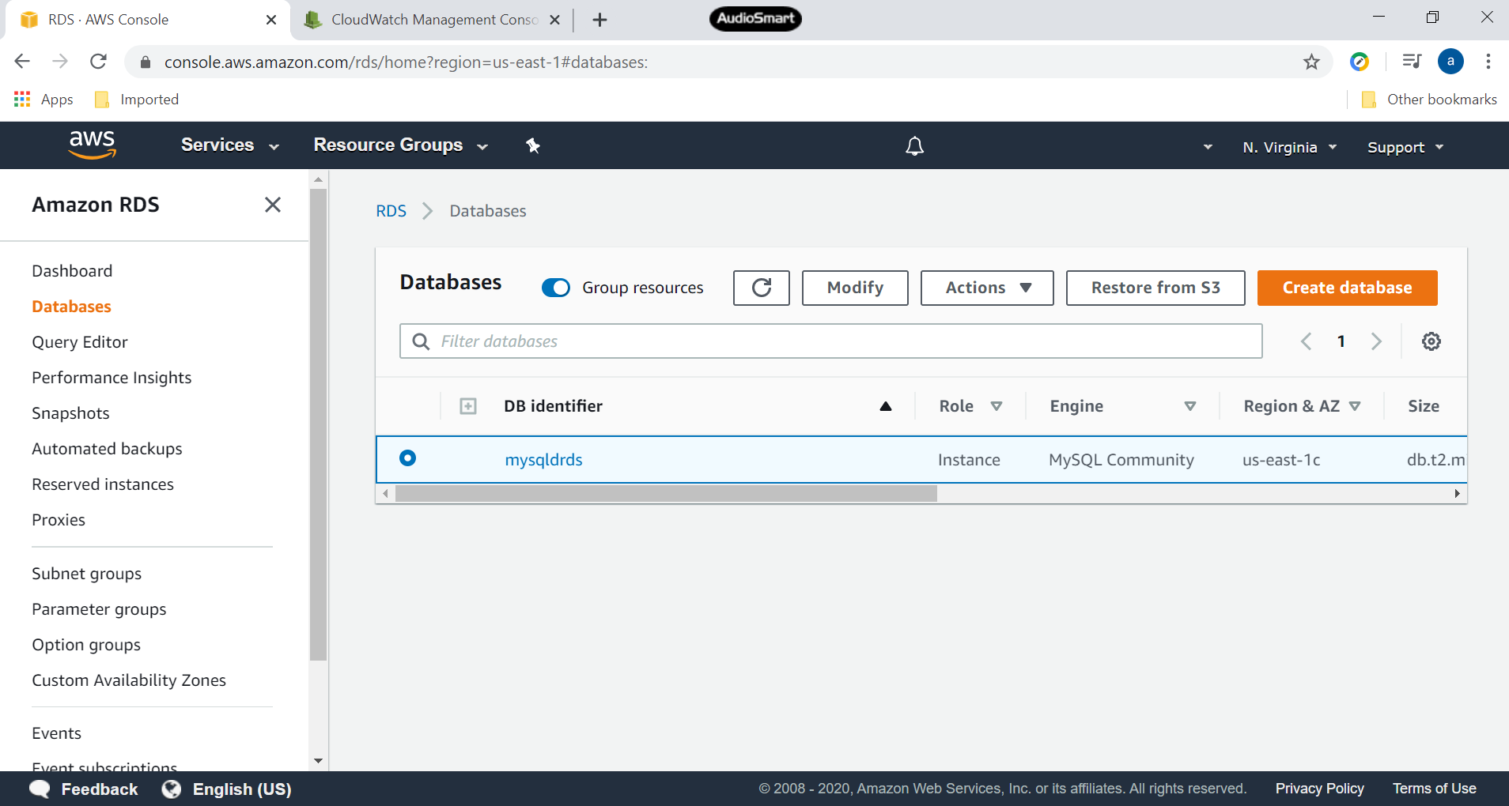Viewport: 1509px width, 806px height.
Task: Open Terms of Use link
Action: (x=1434, y=789)
